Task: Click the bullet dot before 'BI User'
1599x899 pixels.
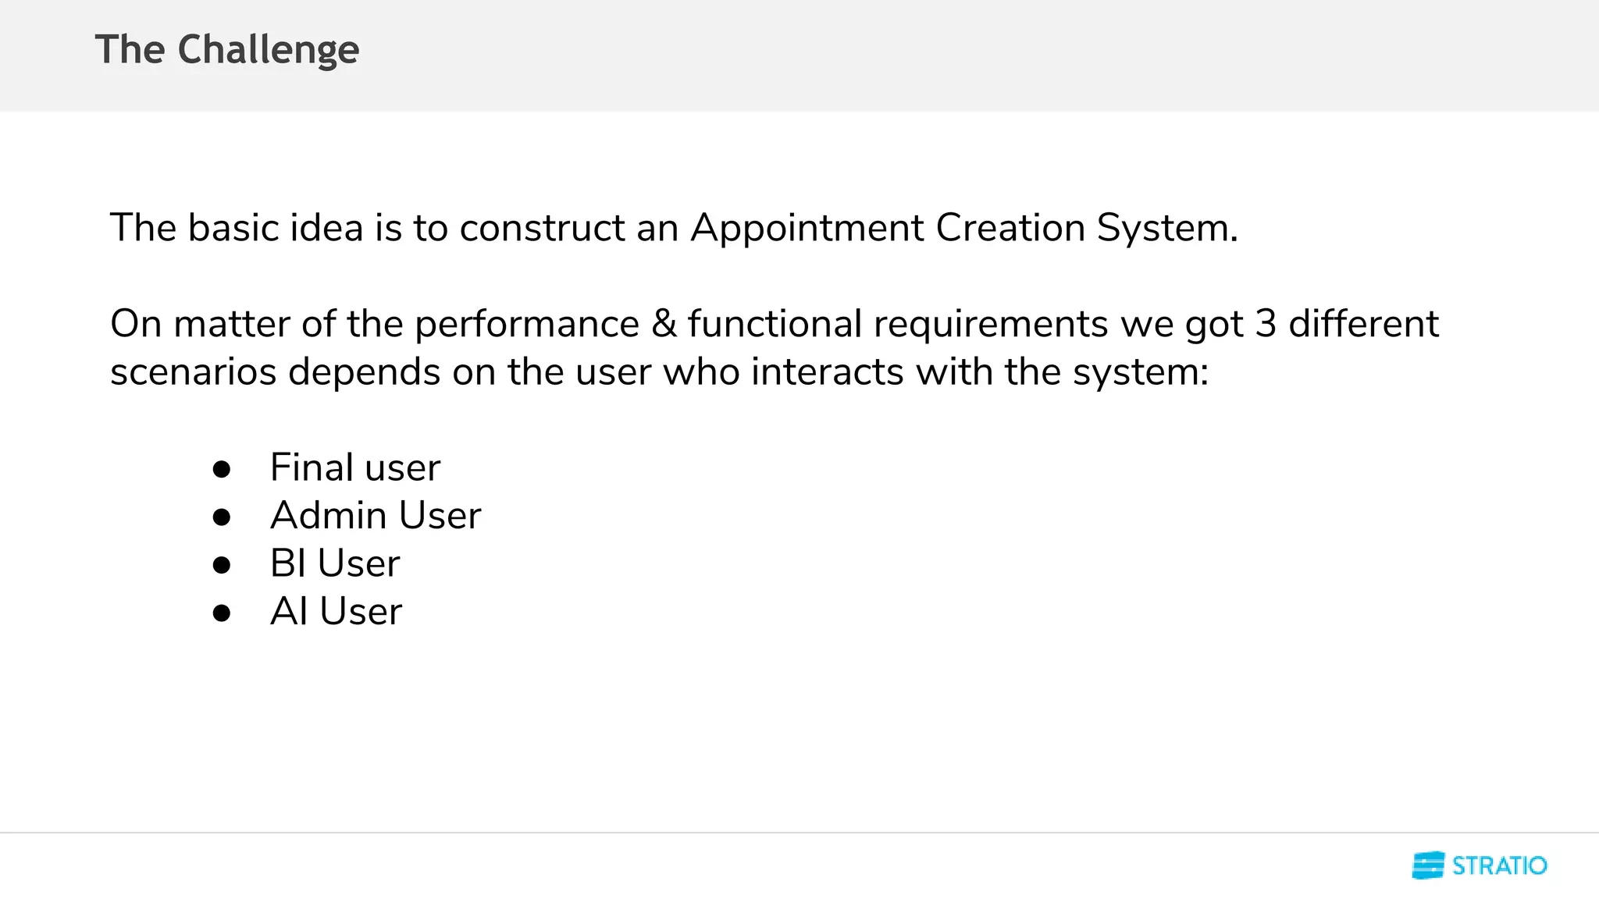Action: coord(222,565)
